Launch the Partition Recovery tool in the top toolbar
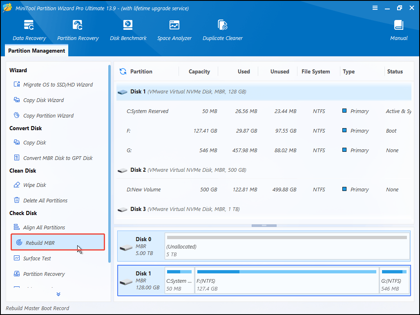 [x=78, y=31]
